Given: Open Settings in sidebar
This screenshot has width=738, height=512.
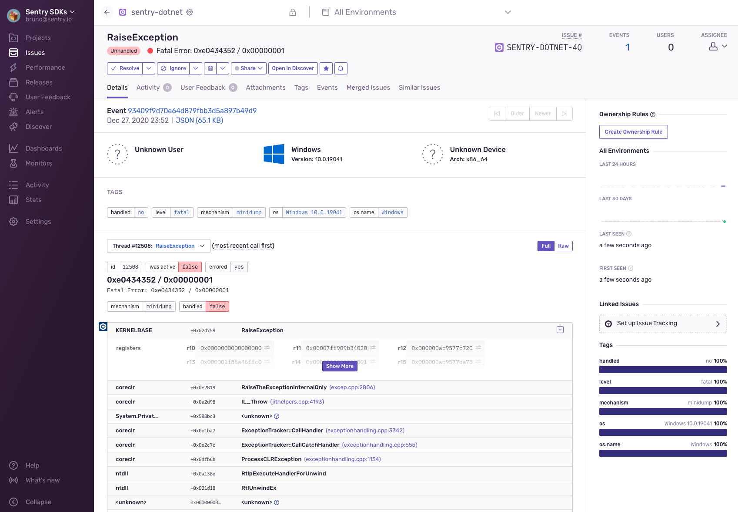Looking at the screenshot, I should pos(38,222).
